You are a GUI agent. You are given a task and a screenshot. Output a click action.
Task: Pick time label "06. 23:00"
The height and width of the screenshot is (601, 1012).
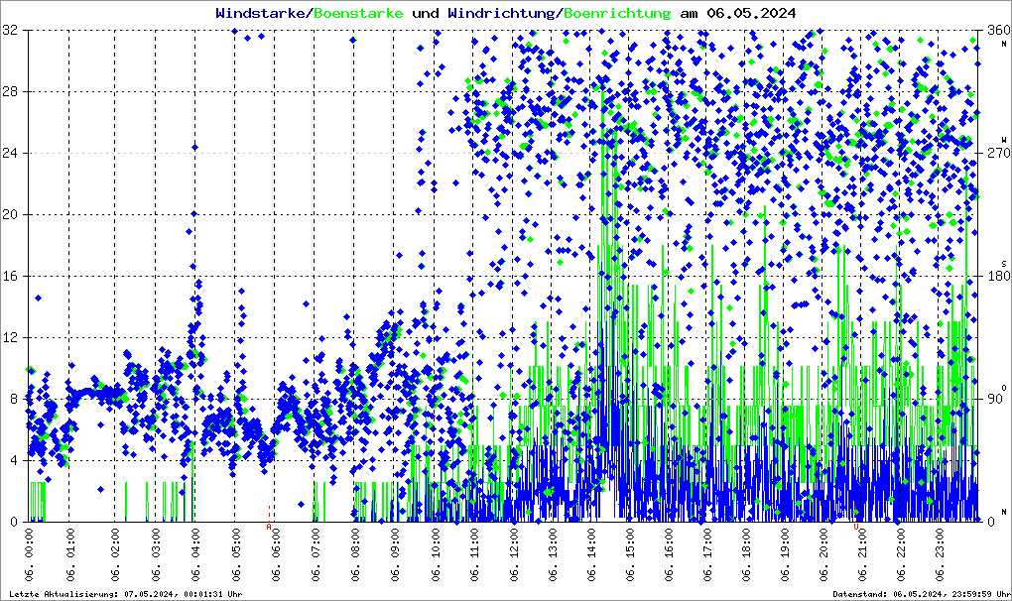(939, 554)
